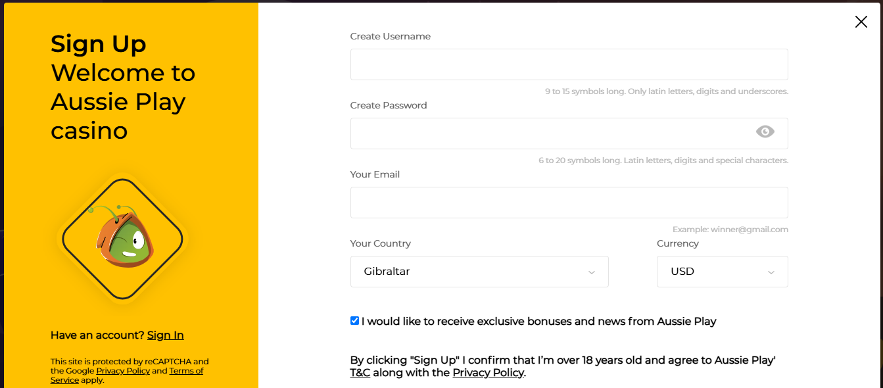Open the Google Privacy Policy link
Viewport: 883px width, 388px height.
(x=123, y=371)
